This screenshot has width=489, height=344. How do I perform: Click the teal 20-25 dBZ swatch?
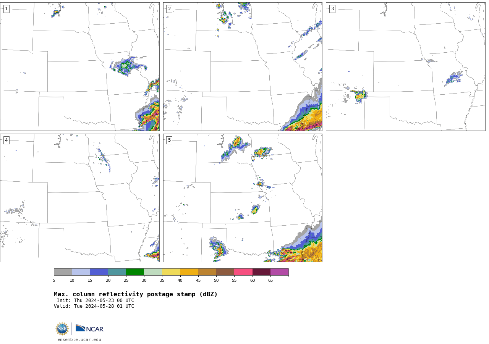point(117,272)
